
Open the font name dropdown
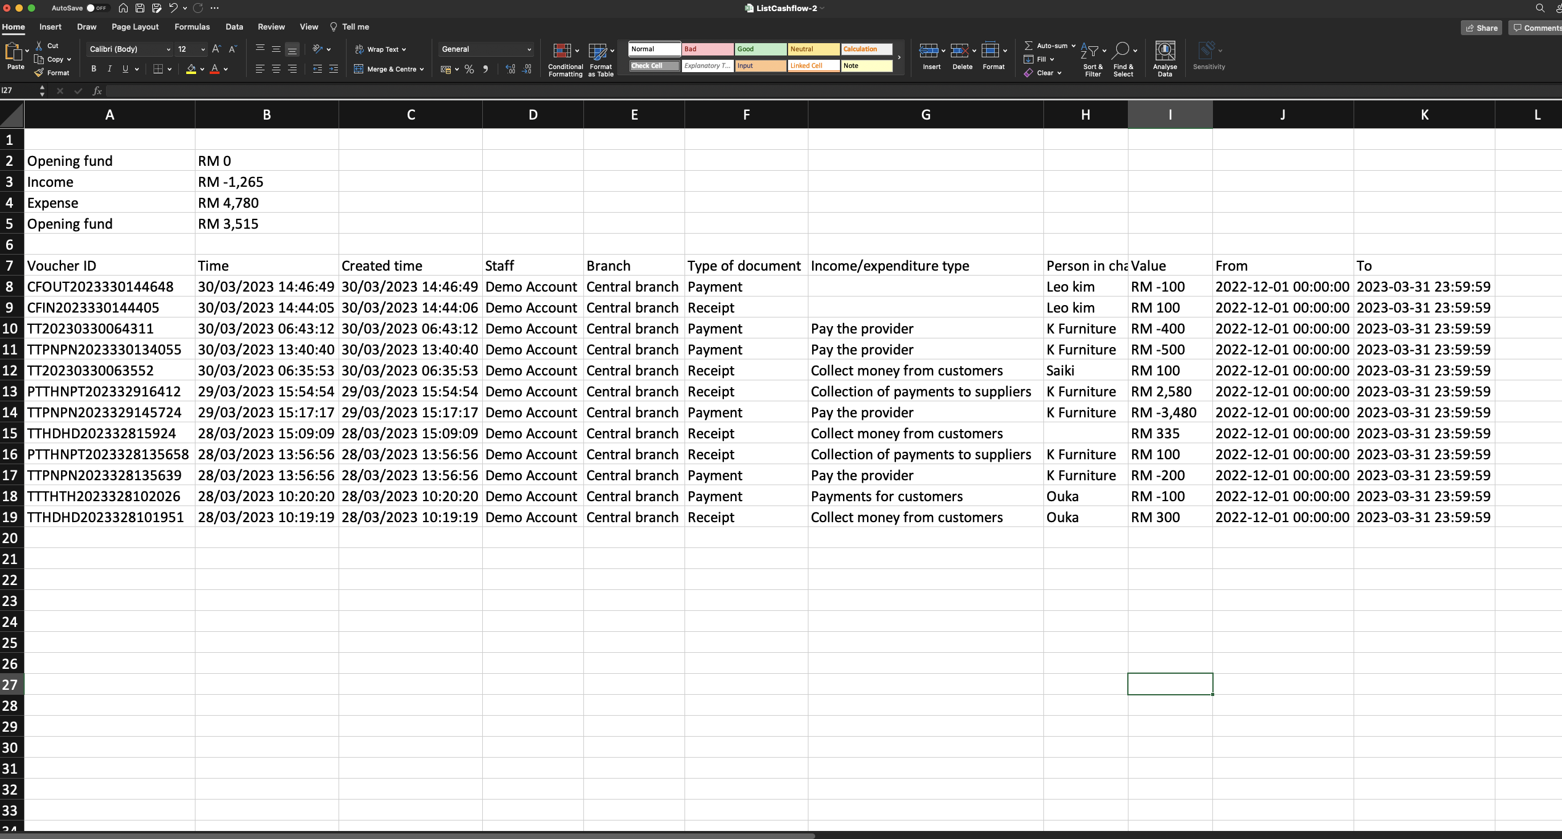(x=168, y=49)
